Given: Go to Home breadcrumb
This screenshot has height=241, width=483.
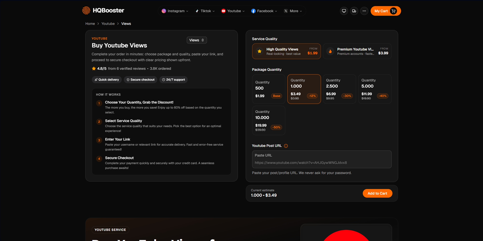Looking at the screenshot, I should (x=90, y=24).
